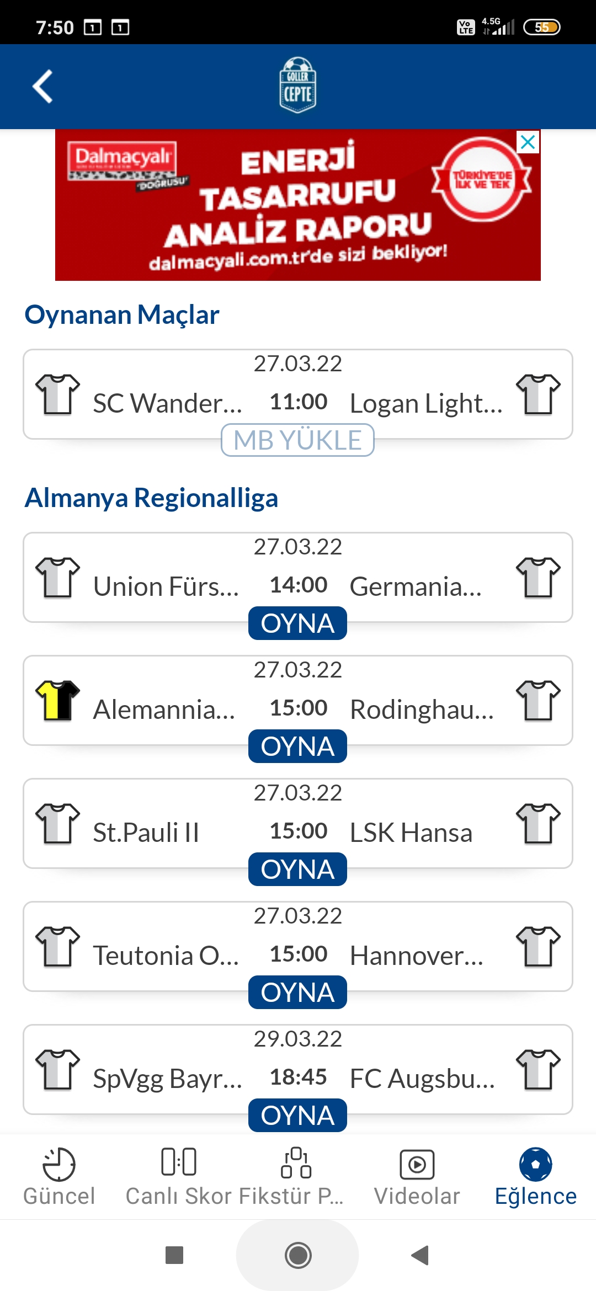Select Alemannia's yellow-black jersey icon
The image size is (596, 1291).
click(x=58, y=700)
